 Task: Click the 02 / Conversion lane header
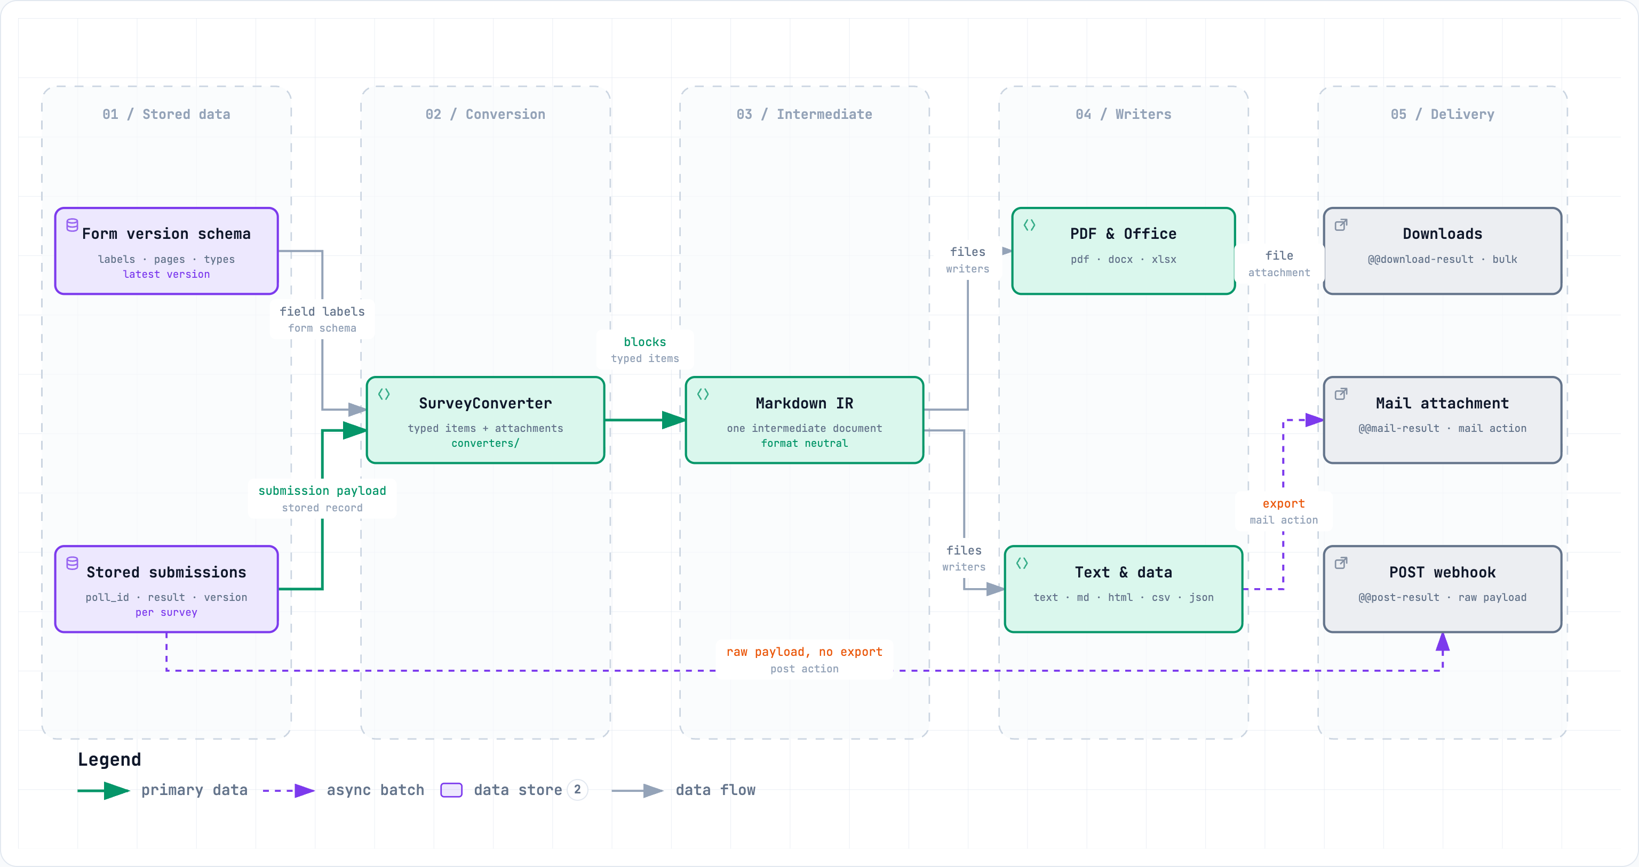click(486, 115)
